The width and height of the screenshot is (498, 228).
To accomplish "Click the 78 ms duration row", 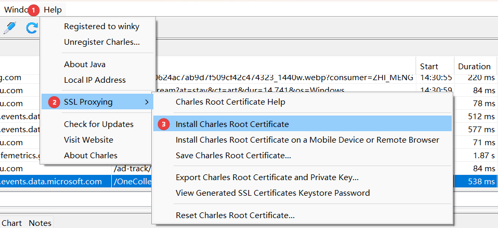I will (484, 104).
